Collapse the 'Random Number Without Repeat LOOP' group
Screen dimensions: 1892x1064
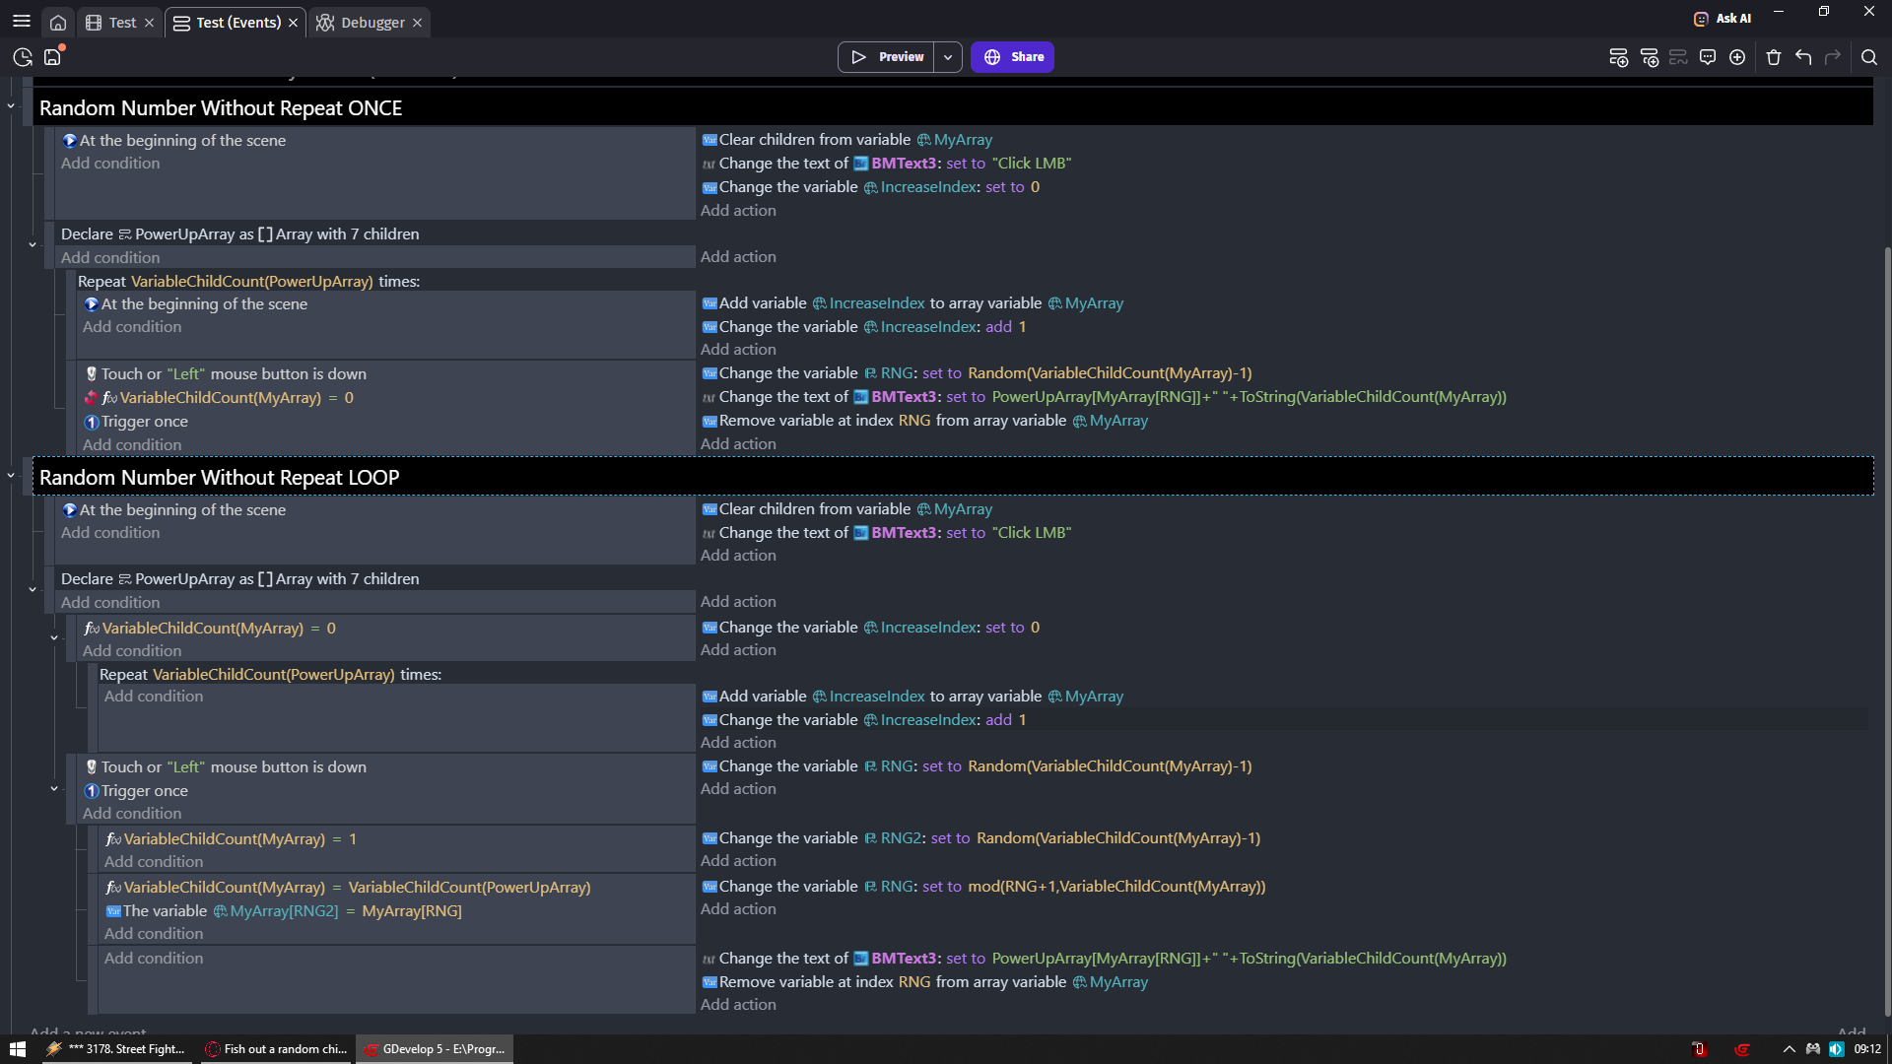point(11,475)
